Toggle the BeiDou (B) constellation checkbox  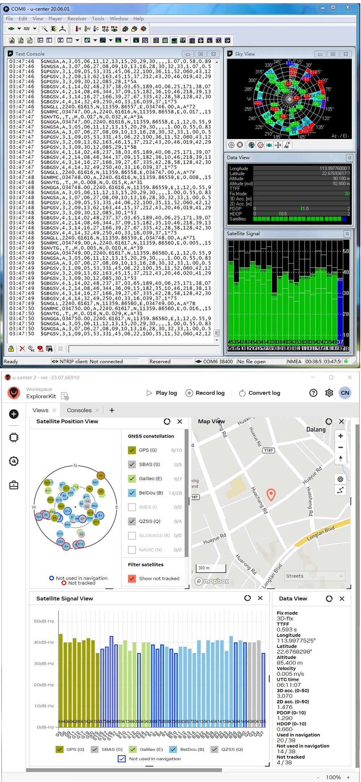[132, 493]
